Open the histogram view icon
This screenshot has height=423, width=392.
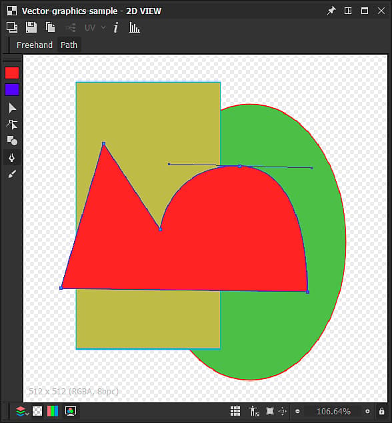click(135, 27)
